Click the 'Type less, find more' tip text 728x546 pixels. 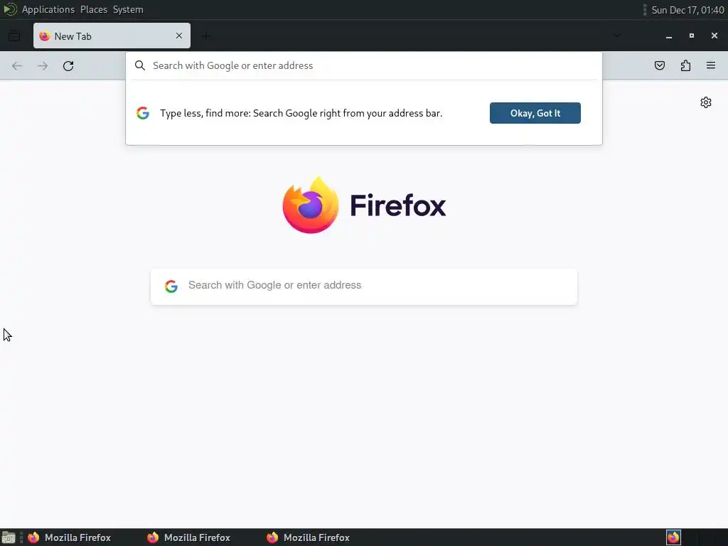coord(301,113)
